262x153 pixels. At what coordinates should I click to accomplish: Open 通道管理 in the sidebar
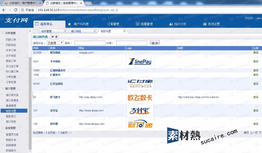point(11,106)
